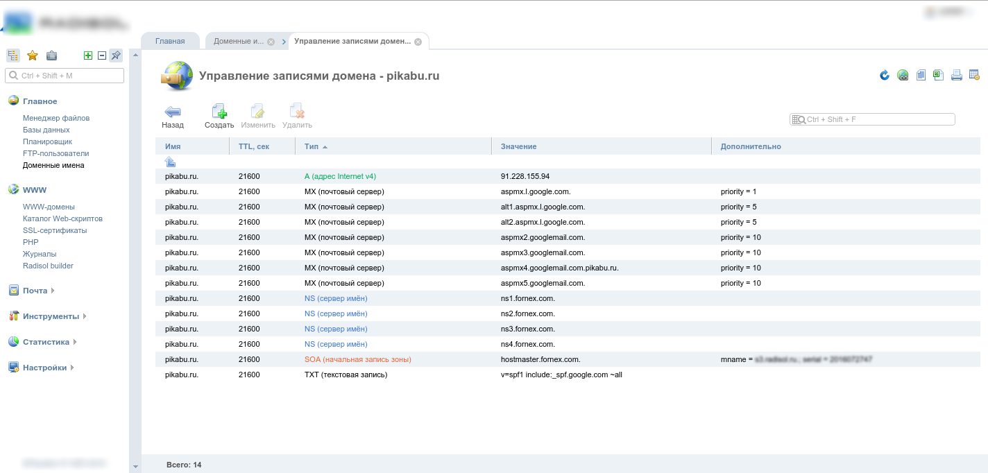Viewport: 988px width, 473px height.
Task: Select the aspmx4.googlemail.com.pikabu.ru. record
Action: 568,268
